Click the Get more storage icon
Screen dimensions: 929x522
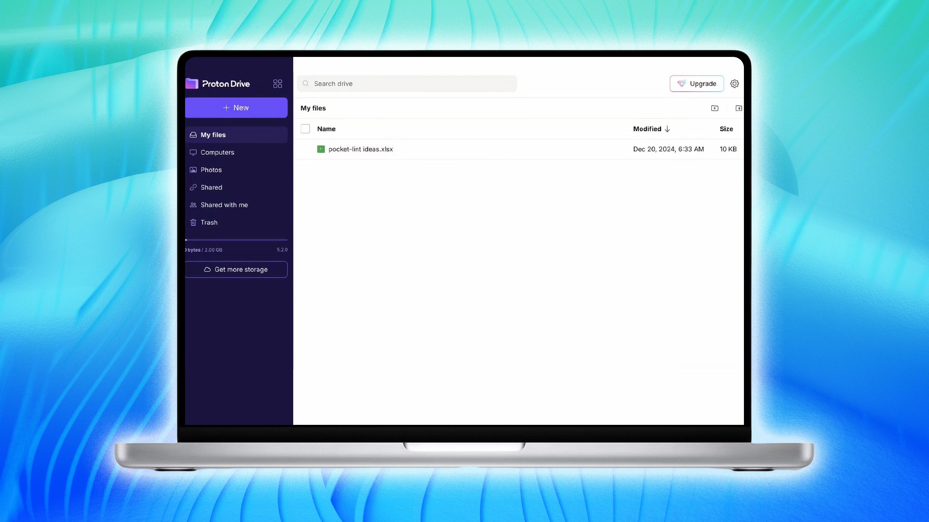(x=207, y=269)
